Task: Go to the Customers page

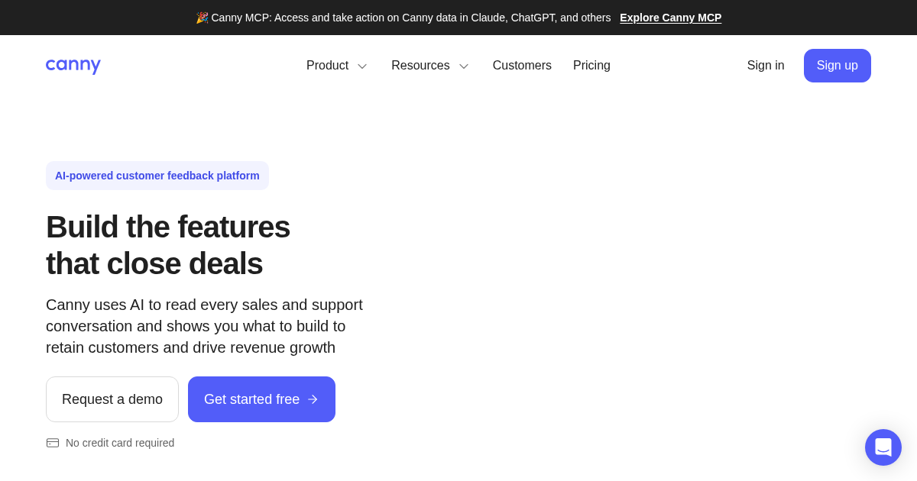Action: [522, 66]
